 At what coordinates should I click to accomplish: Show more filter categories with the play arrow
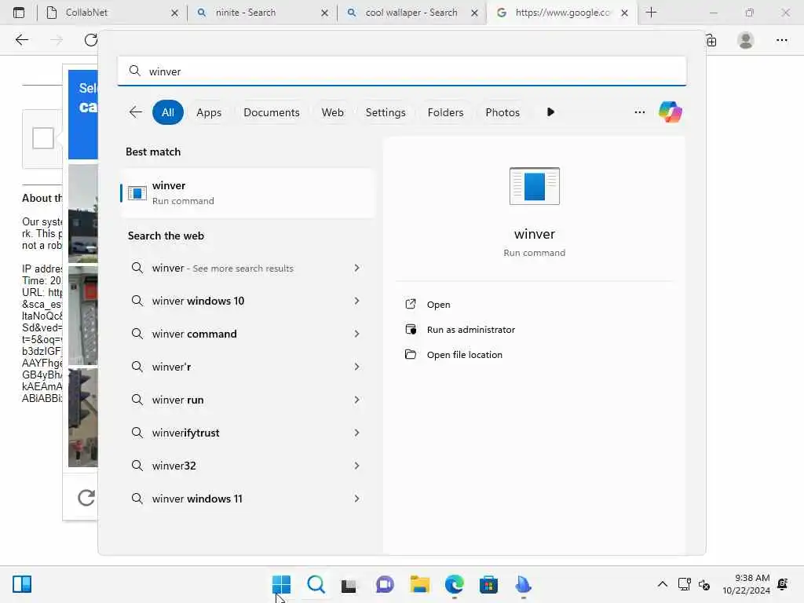click(x=550, y=111)
